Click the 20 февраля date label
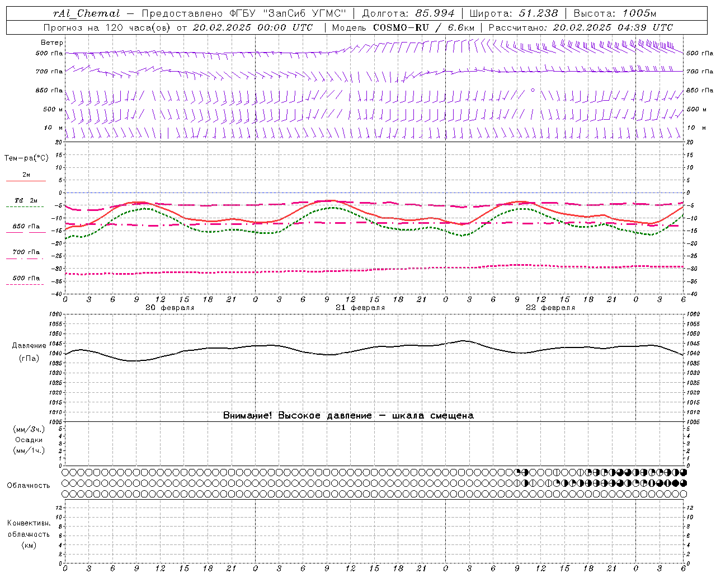Screen dimensions: 716x573 tap(170, 308)
